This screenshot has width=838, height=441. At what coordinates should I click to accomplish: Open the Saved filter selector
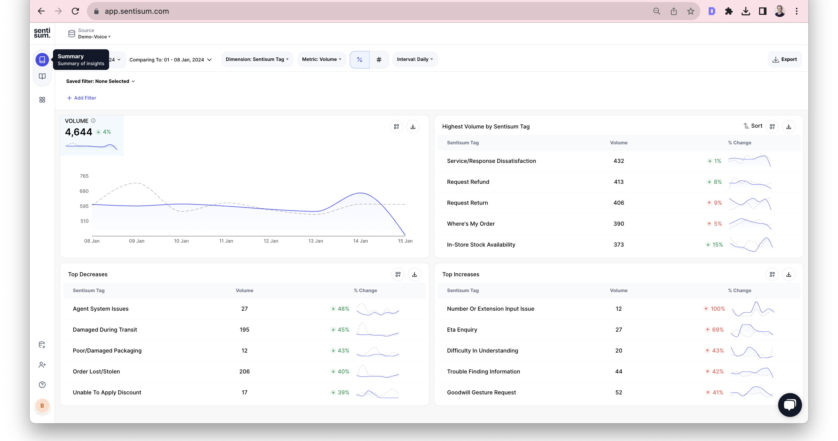point(100,81)
